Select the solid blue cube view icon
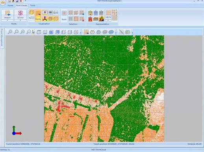The height and width of the screenshot is (152, 204). click(x=51, y=32)
